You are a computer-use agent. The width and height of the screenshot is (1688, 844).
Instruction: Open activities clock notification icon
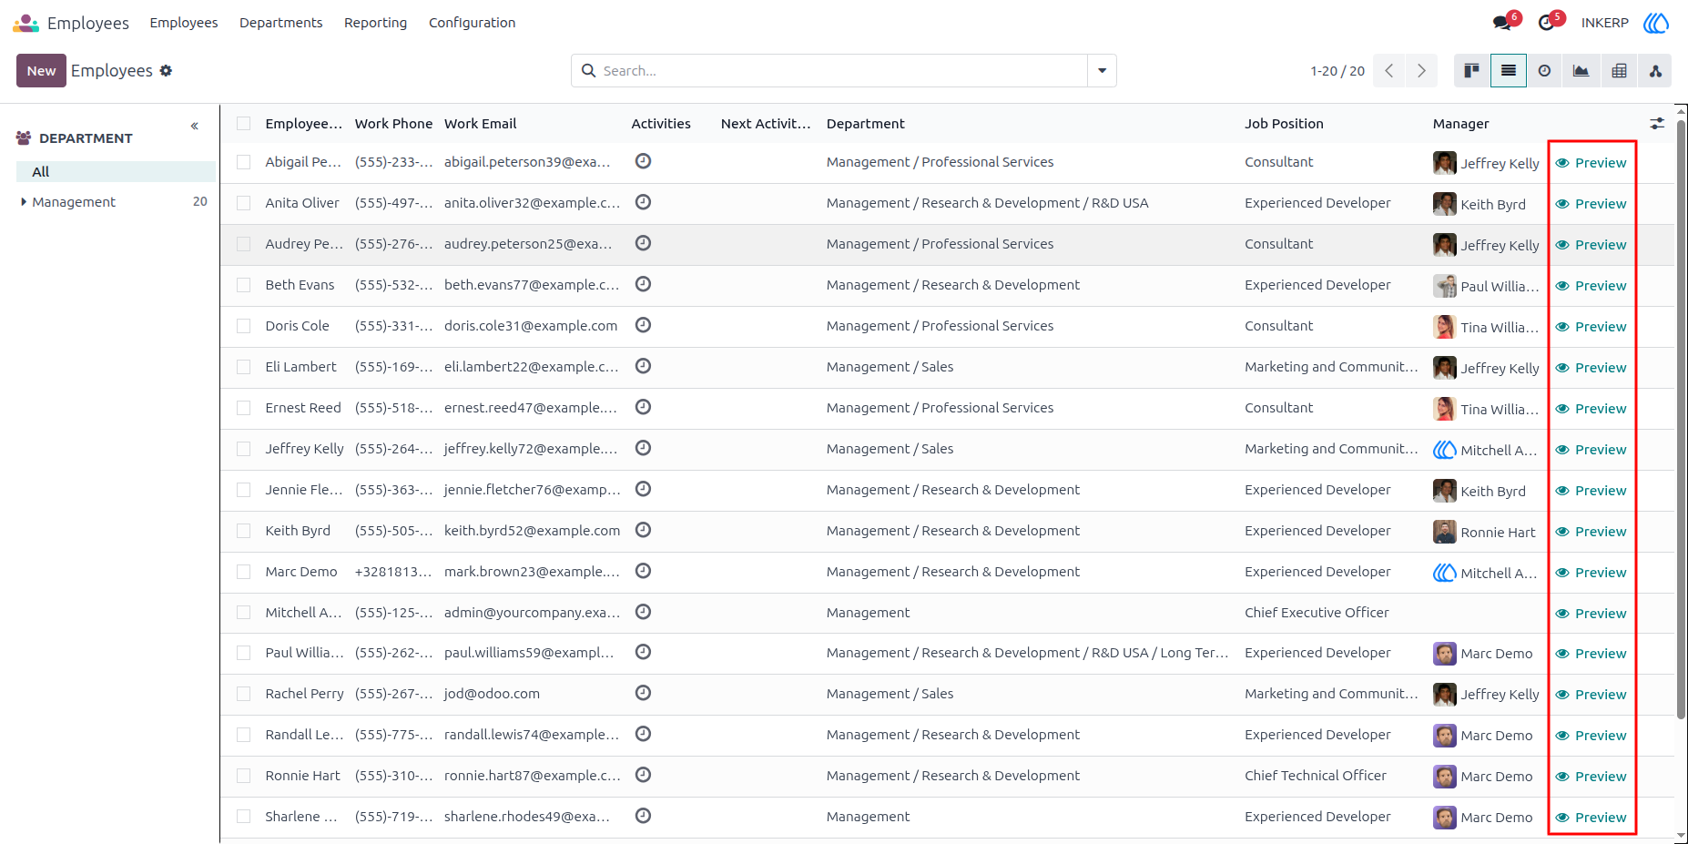point(1547,23)
